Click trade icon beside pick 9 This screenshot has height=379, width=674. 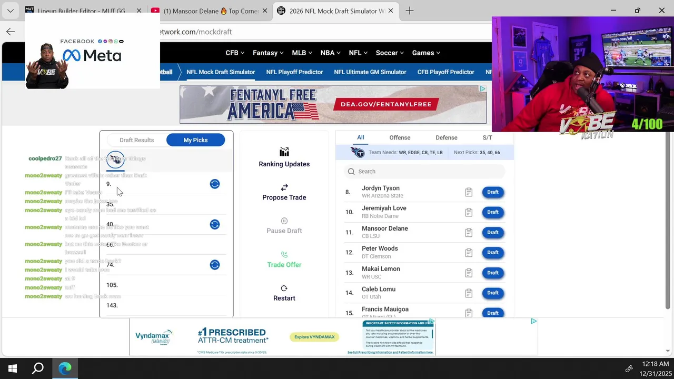[x=215, y=184]
